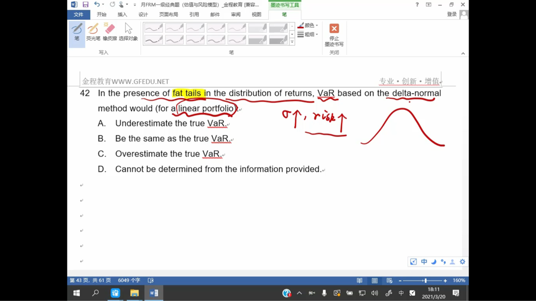Click the zoom slider handle in status bar
Viewport: 536px width, 301px height.
(x=426, y=281)
